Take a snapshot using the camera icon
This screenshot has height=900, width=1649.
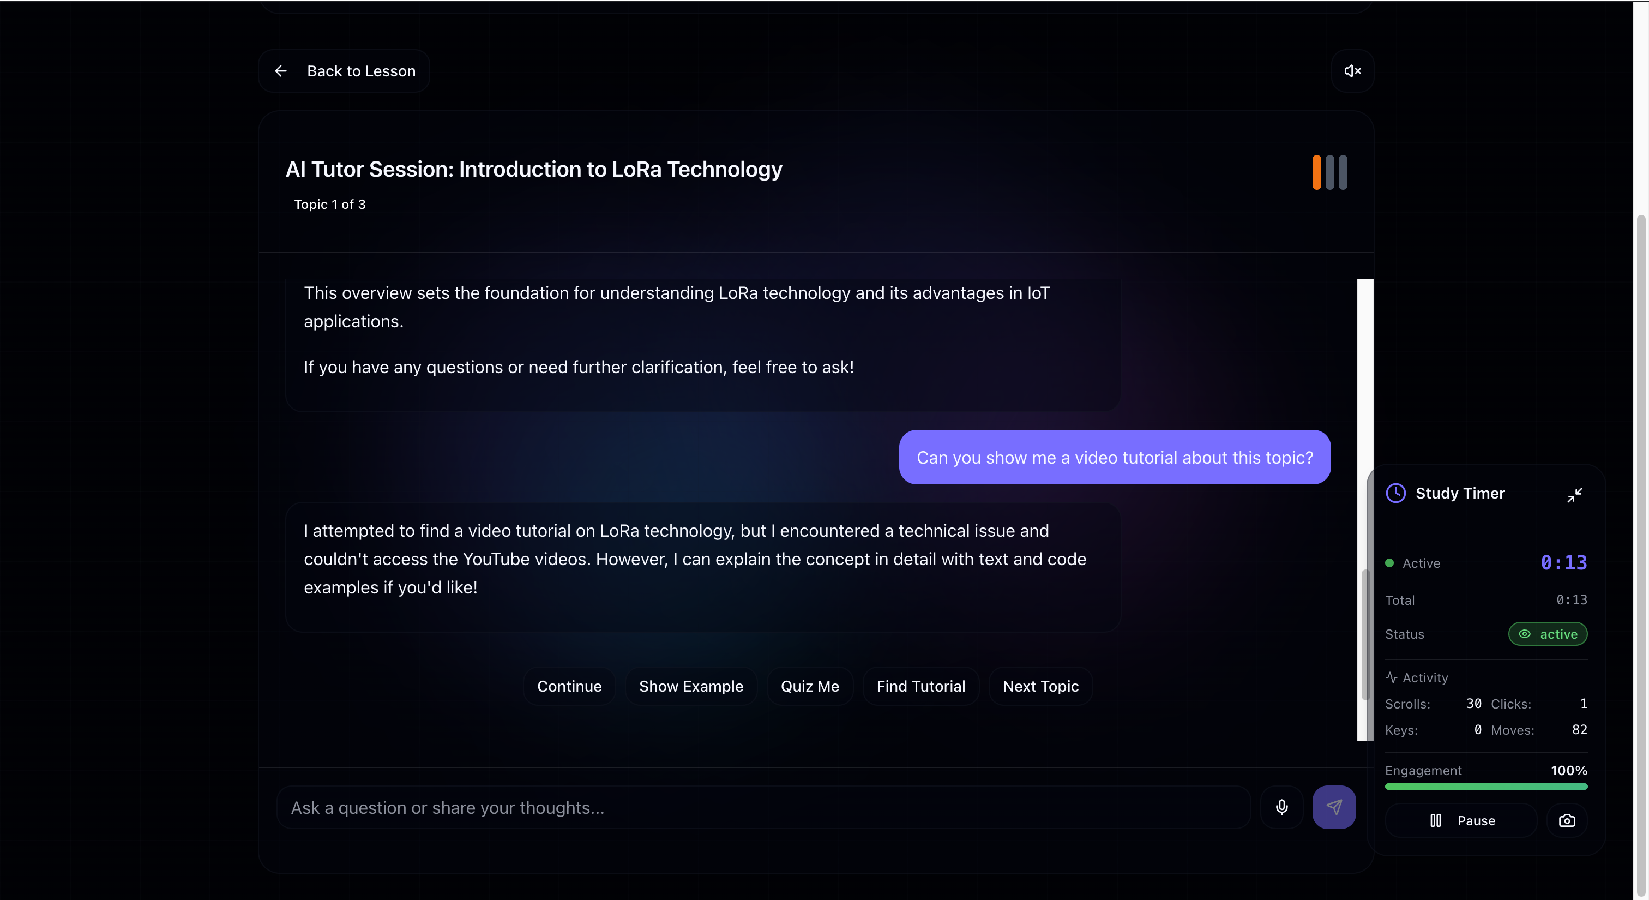pos(1567,820)
